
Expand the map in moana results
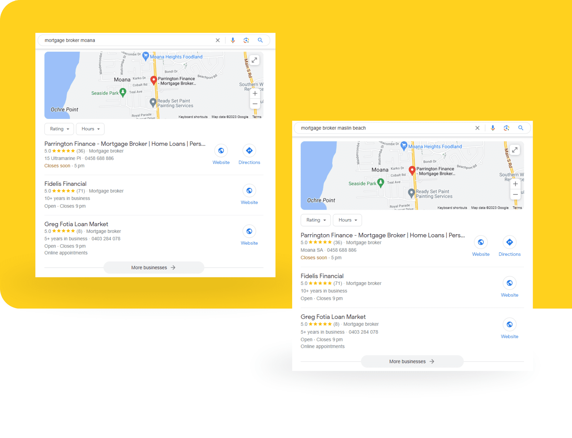pyautogui.click(x=254, y=60)
